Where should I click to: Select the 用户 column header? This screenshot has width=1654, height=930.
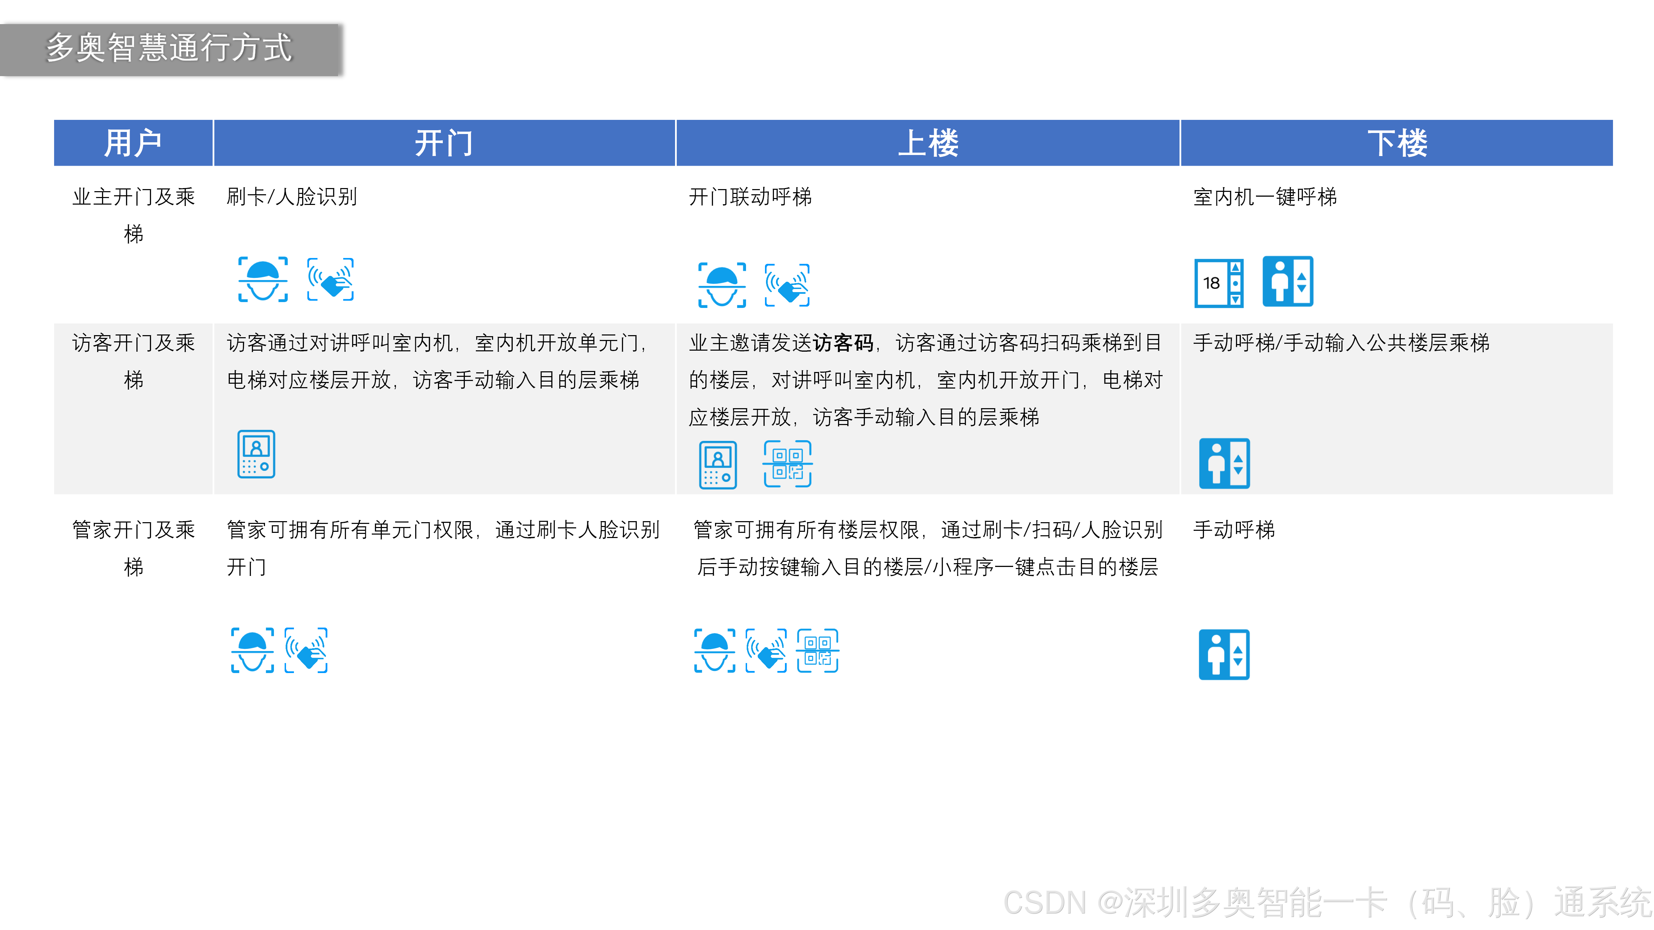[133, 143]
